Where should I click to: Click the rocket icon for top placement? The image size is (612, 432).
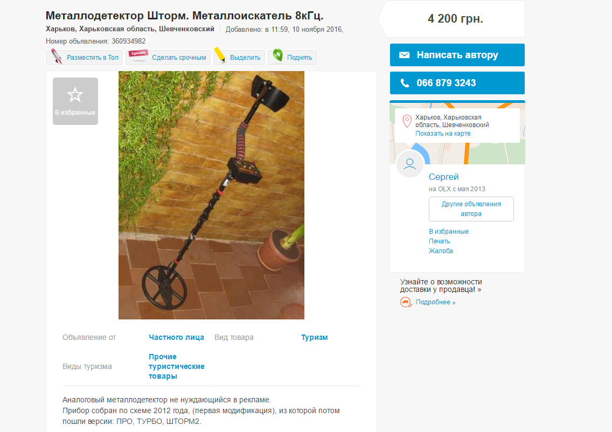click(x=57, y=57)
